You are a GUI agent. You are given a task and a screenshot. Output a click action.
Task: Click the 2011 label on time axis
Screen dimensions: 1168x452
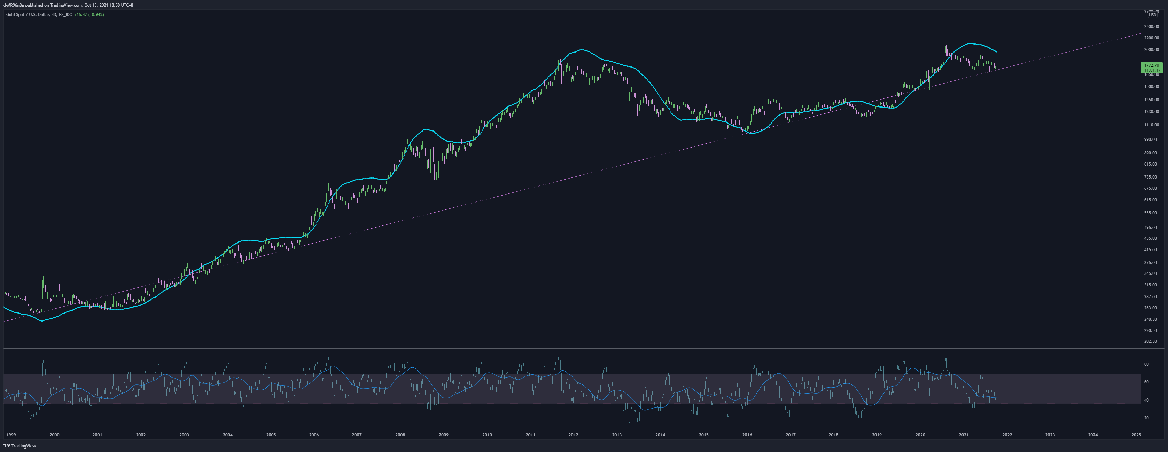(x=530, y=435)
